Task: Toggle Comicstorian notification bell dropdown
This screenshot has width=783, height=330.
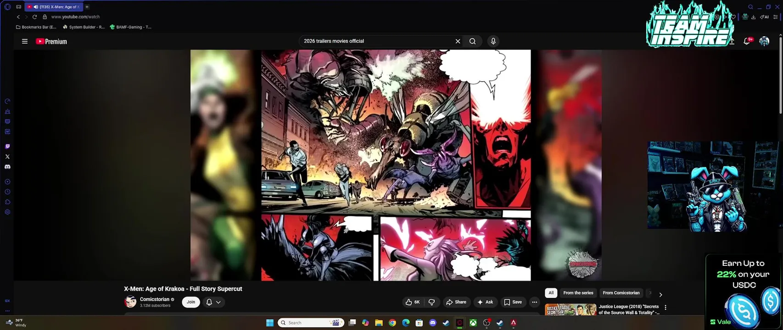Action: pos(213,302)
